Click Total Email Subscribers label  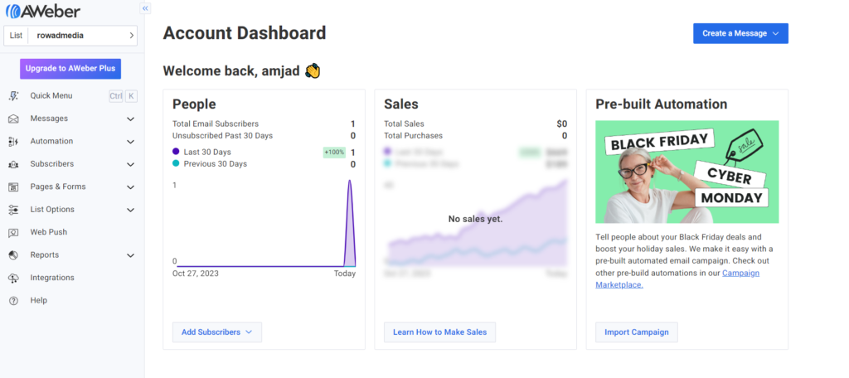(x=216, y=124)
